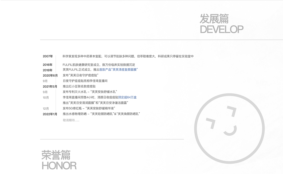
Task: Click the 2022年1月 timeline date
Action: click(50, 114)
